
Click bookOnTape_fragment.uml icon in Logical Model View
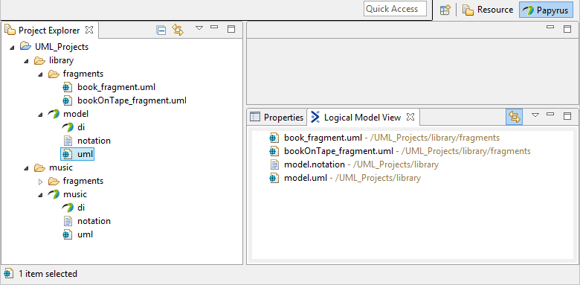click(x=274, y=151)
